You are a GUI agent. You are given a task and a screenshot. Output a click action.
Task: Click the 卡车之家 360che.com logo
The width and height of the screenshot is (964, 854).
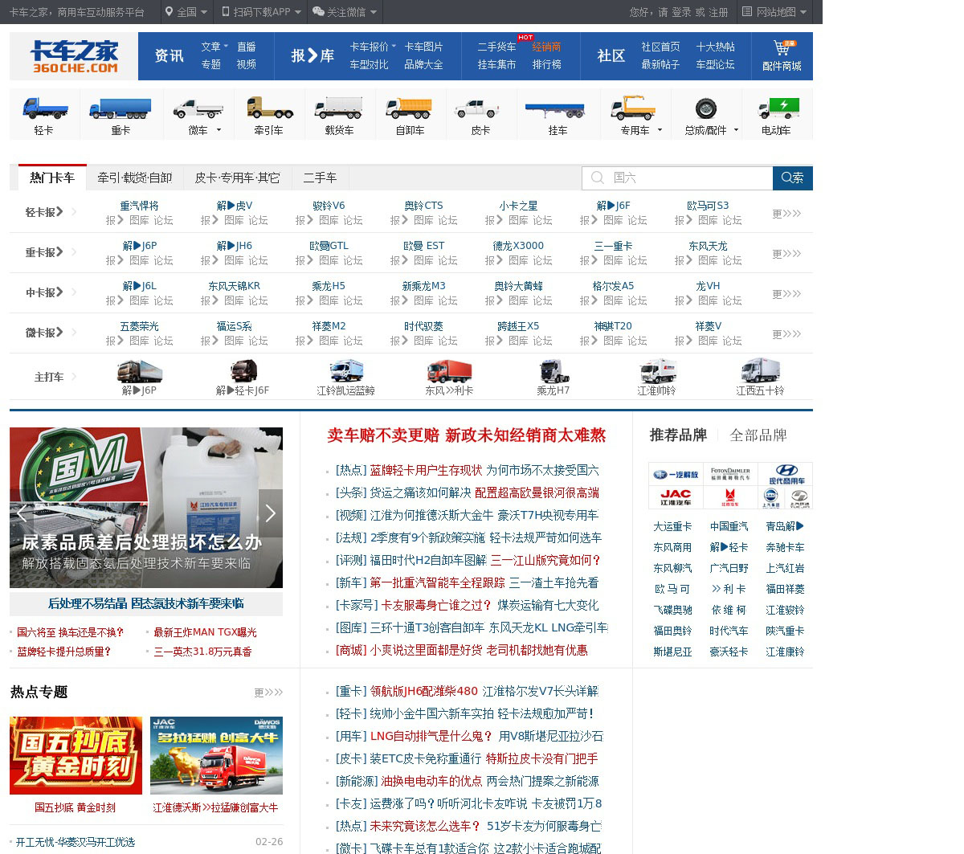point(74,56)
